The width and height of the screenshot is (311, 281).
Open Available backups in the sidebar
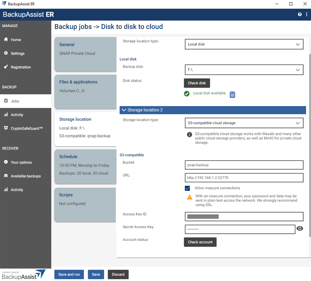point(26,176)
